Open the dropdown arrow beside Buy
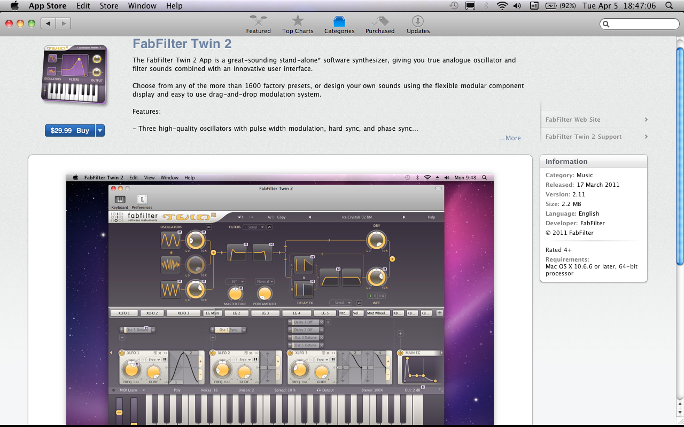The height and width of the screenshot is (427, 684). click(x=100, y=130)
